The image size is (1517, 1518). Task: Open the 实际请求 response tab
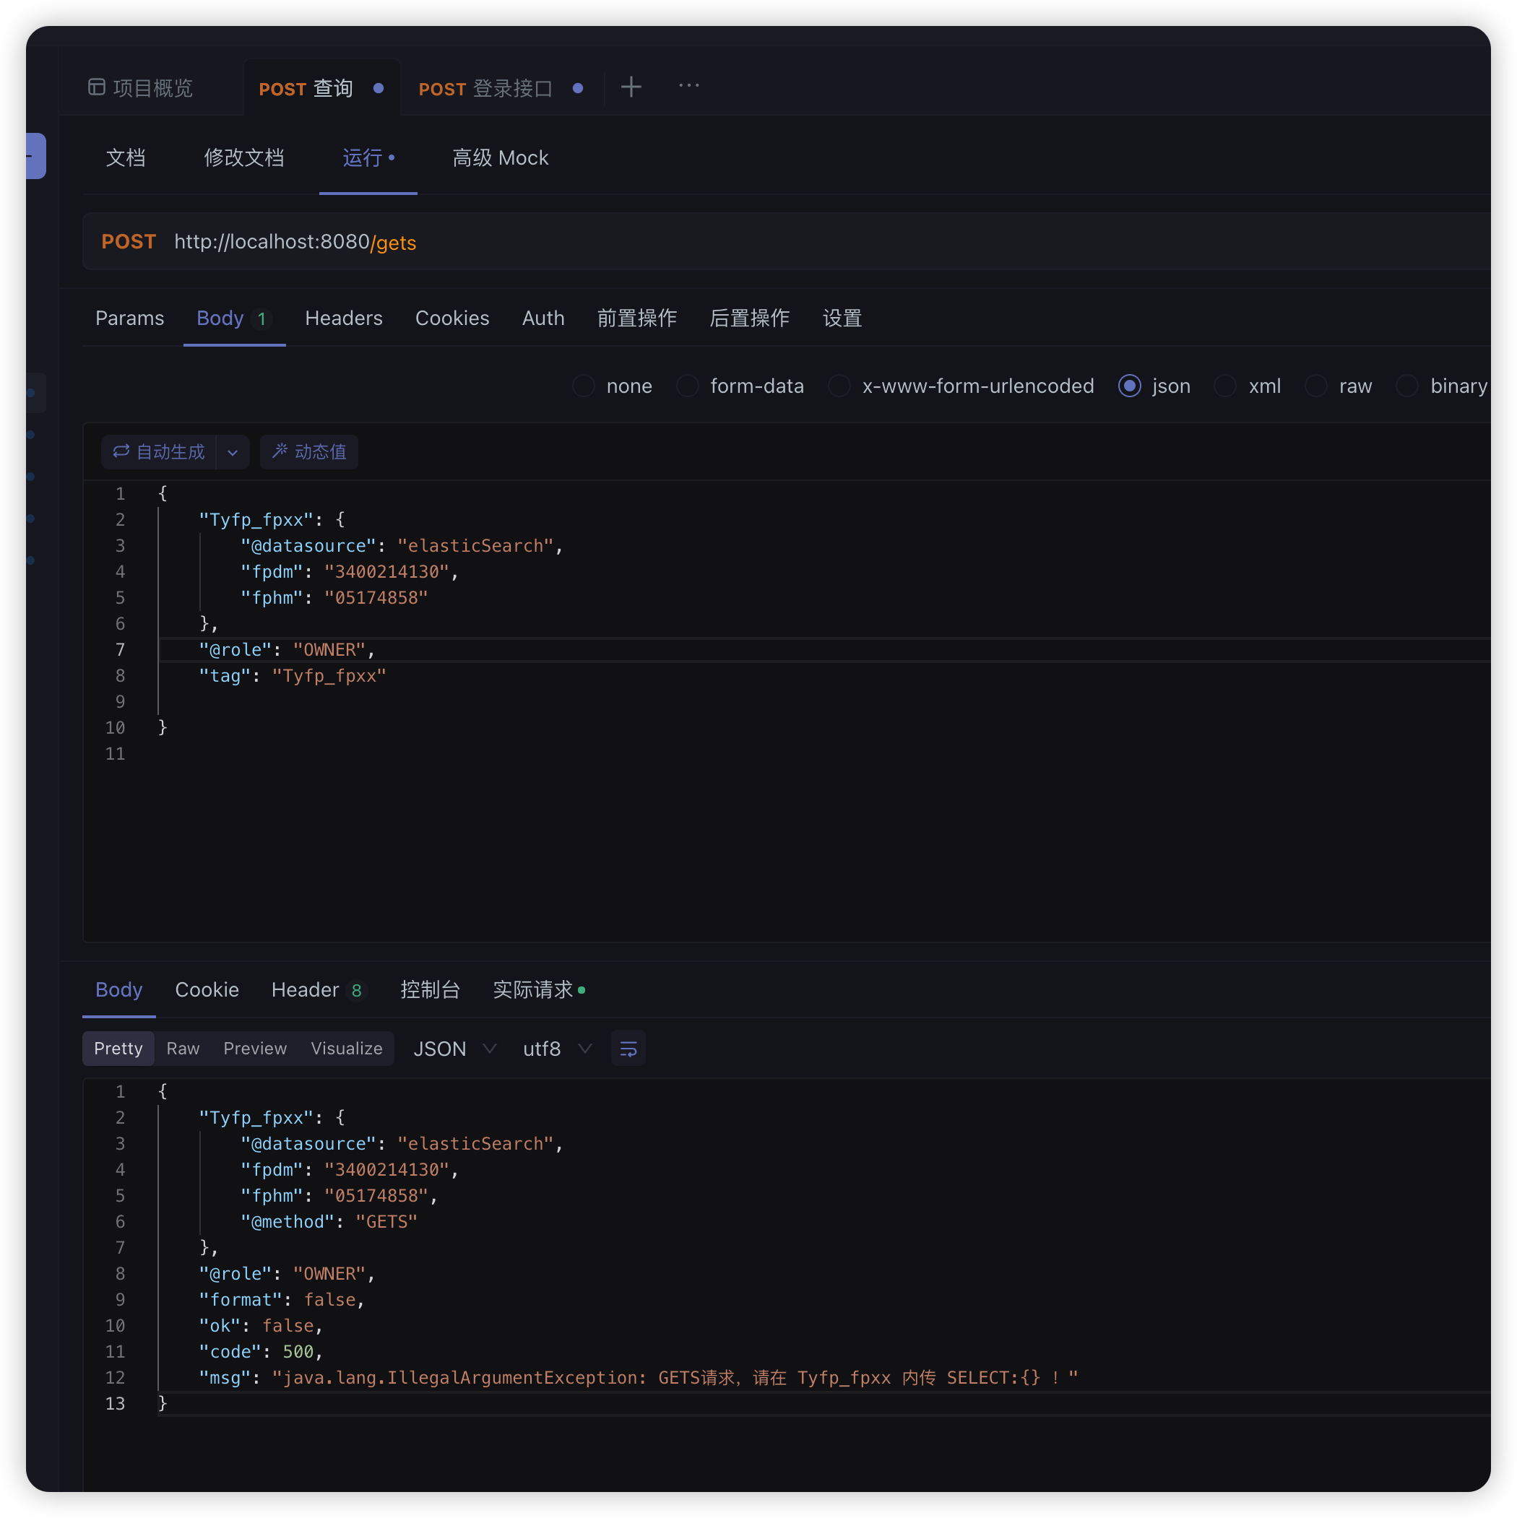[533, 990]
